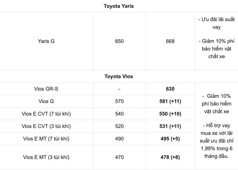
Task: Select Vios E MT (3 túi khí) label
Action: pyautogui.click(x=46, y=157)
